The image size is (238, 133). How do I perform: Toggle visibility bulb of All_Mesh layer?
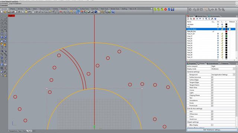point(218,24)
